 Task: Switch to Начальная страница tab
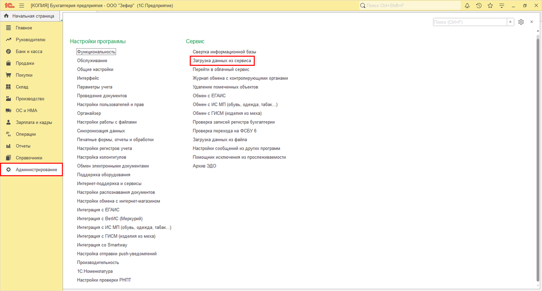coord(29,16)
